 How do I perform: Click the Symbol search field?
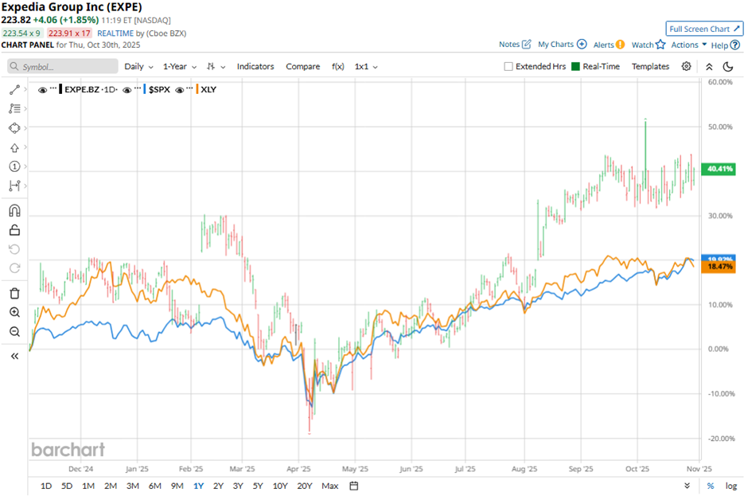pyautogui.click(x=64, y=67)
